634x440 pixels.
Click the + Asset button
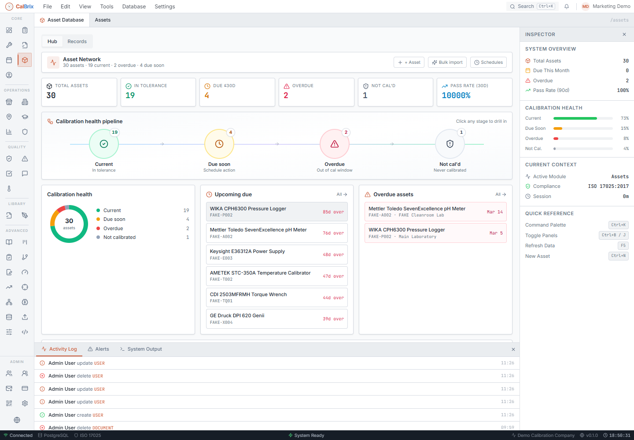pyautogui.click(x=409, y=62)
